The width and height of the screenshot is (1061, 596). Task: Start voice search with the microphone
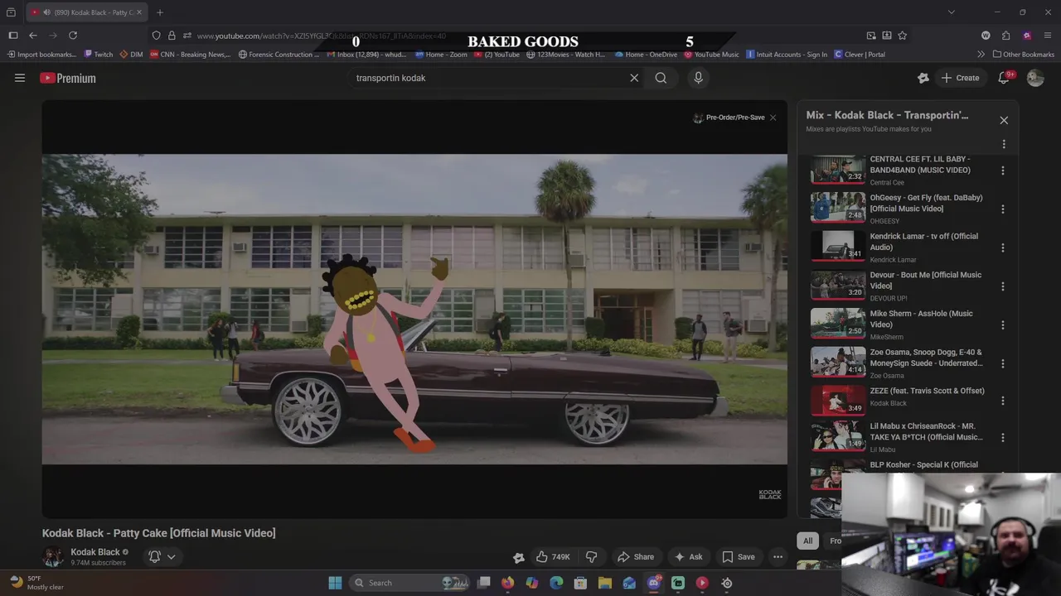(x=698, y=78)
